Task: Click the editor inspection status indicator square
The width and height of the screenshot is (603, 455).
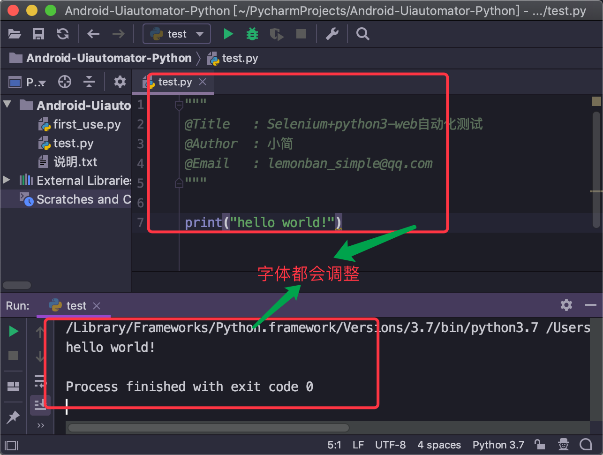Action: click(596, 101)
